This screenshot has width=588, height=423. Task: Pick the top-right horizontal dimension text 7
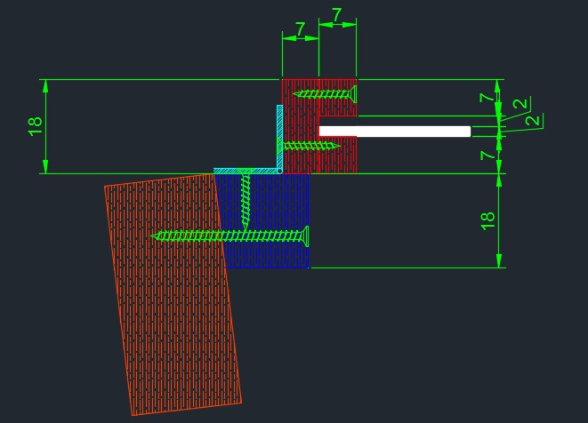tap(336, 16)
